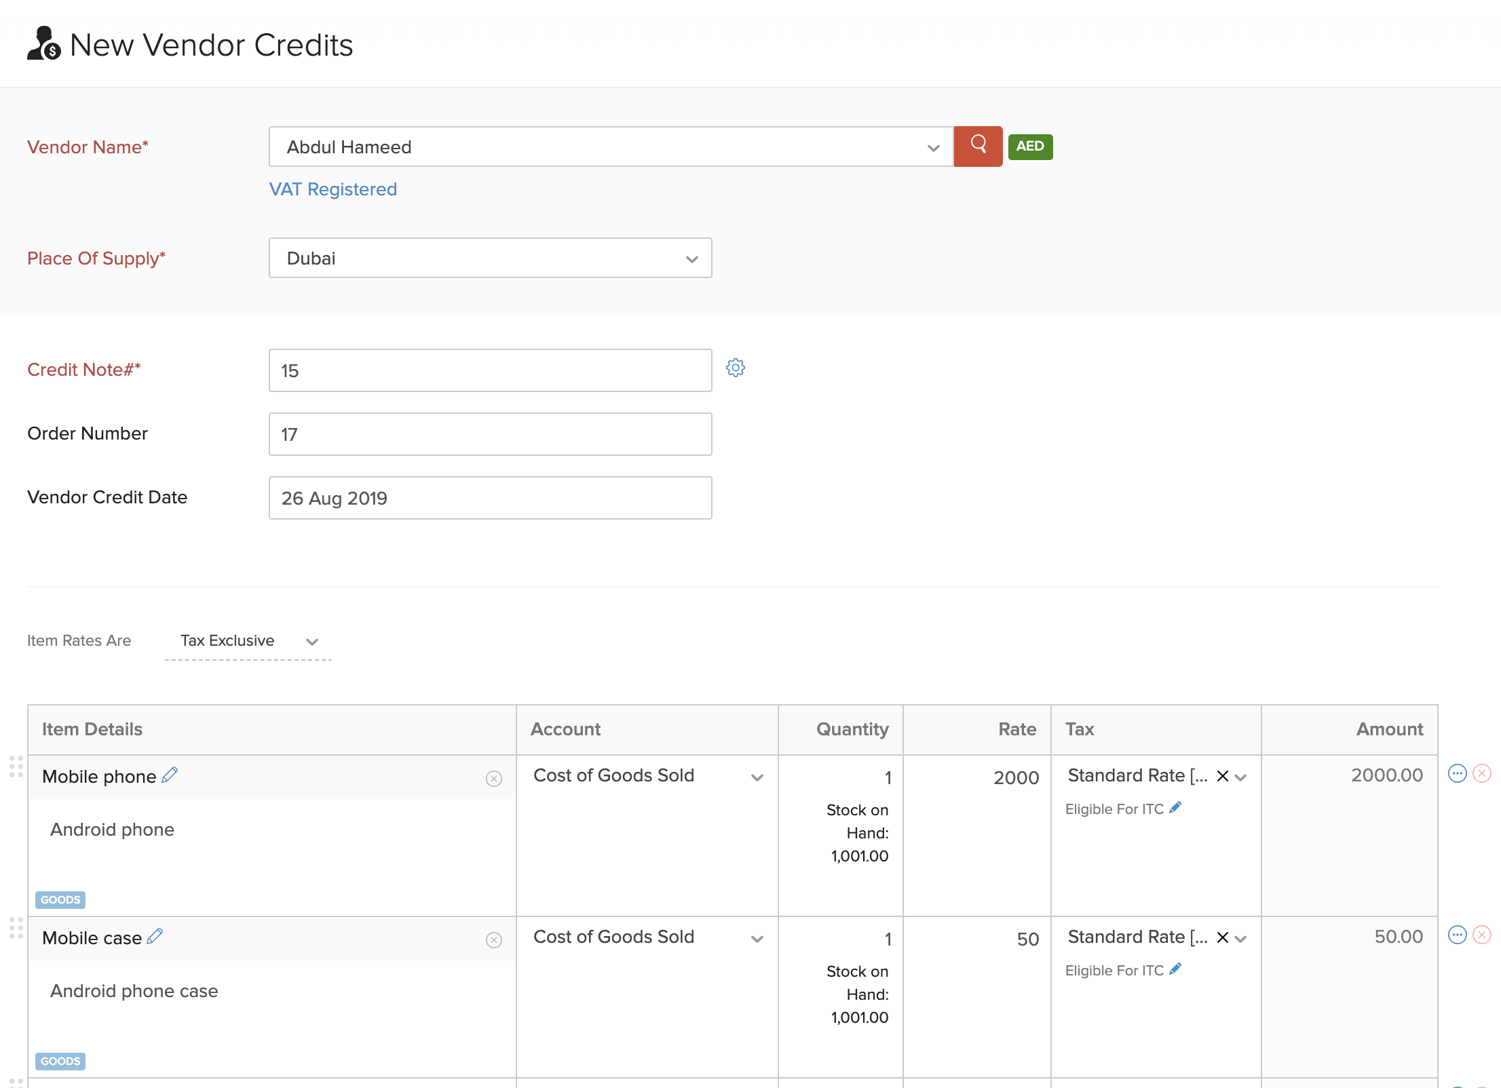Expand the Place Of Supply dropdown
1501x1088 pixels.
[691, 258]
